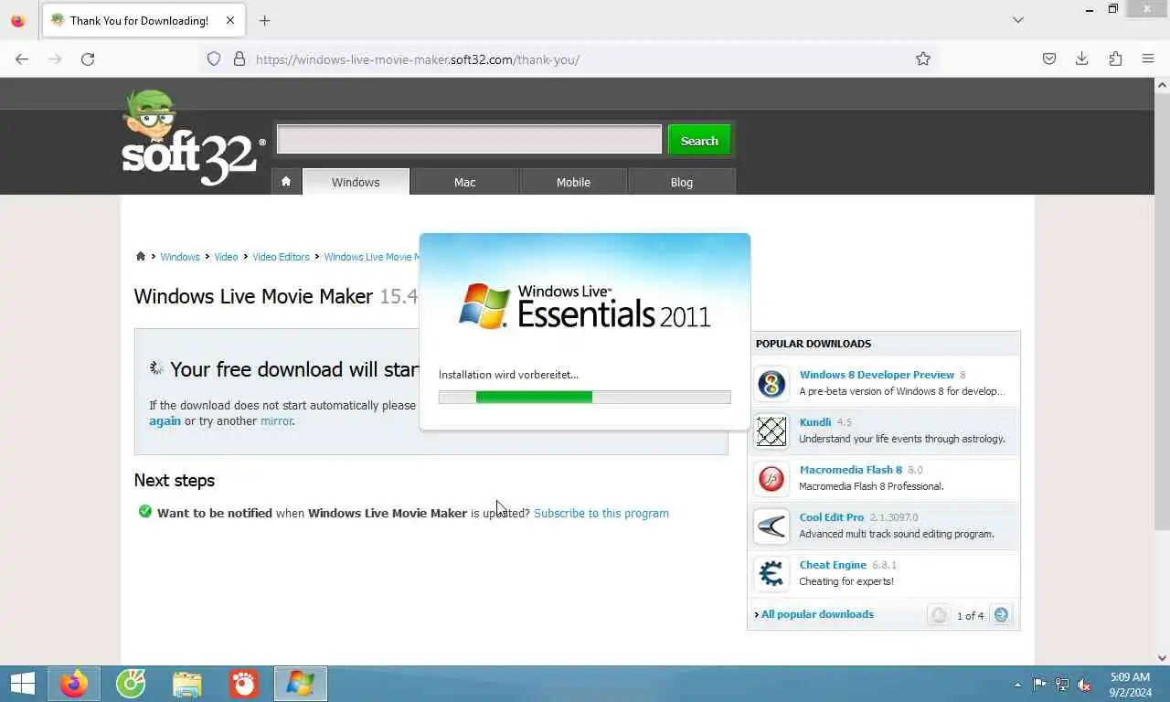
Task: Click the red taskbar app icon
Action: pos(244,684)
